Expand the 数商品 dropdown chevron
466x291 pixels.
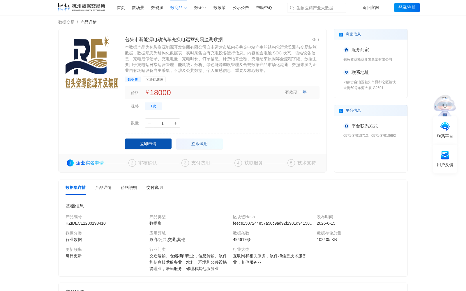click(x=186, y=8)
